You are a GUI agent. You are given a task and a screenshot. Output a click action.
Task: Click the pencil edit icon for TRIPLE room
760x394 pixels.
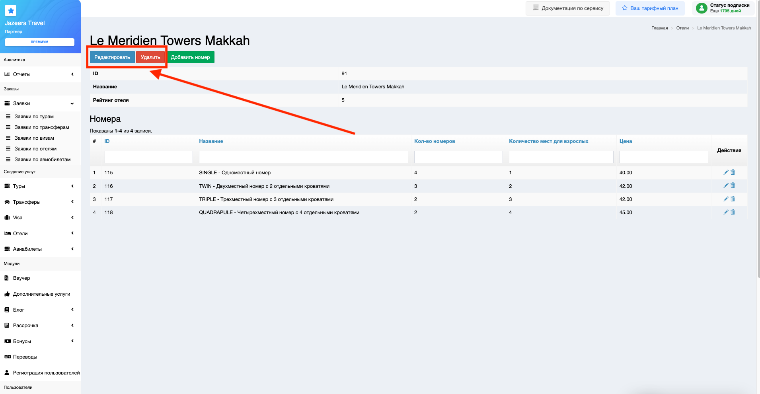(x=726, y=199)
